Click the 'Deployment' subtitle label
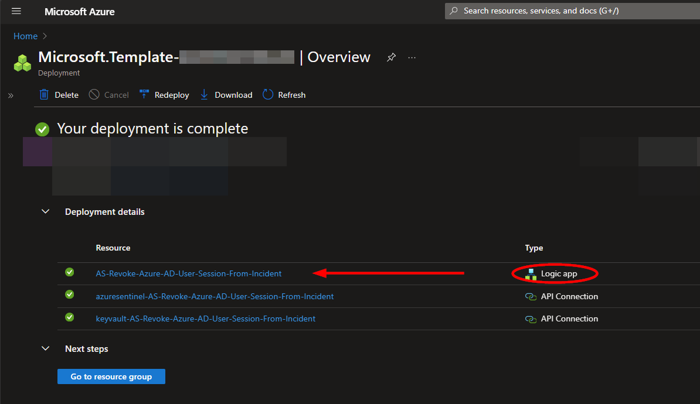The height and width of the screenshot is (404, 700). coord(59,73)
